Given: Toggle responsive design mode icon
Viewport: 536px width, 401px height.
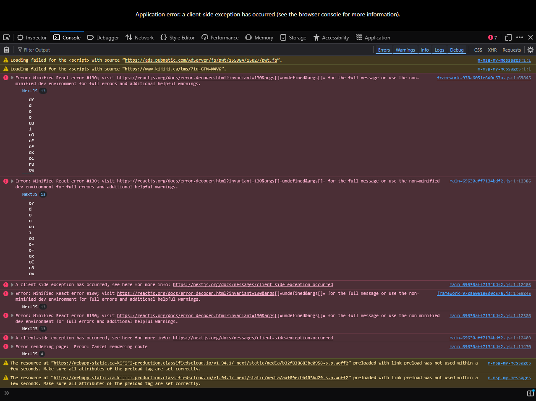Looking at the screenshot, I should [x=508, y=37].
